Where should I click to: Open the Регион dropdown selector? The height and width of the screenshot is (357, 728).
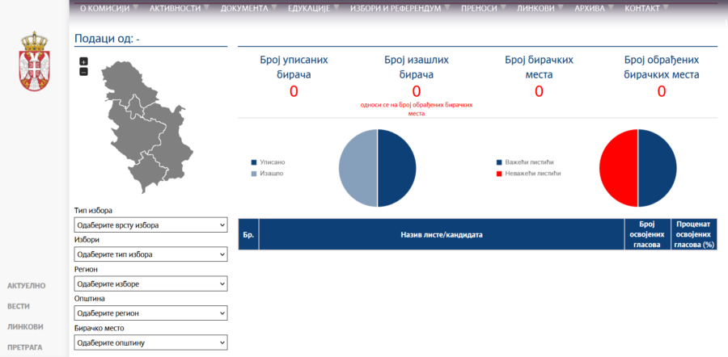[x=150, y=284]
